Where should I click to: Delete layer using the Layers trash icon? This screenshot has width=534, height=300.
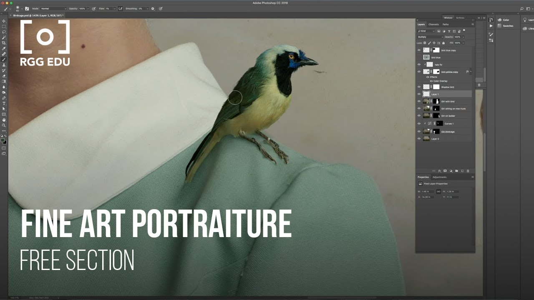[x=468, y=171]
